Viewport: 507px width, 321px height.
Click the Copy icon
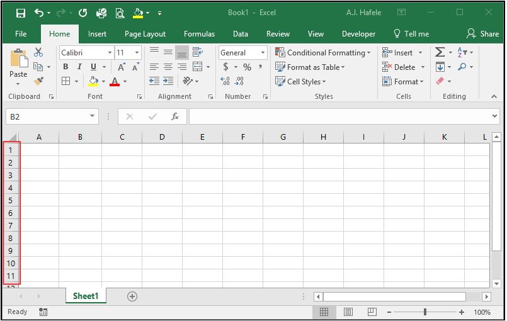(x=38, y=67)
